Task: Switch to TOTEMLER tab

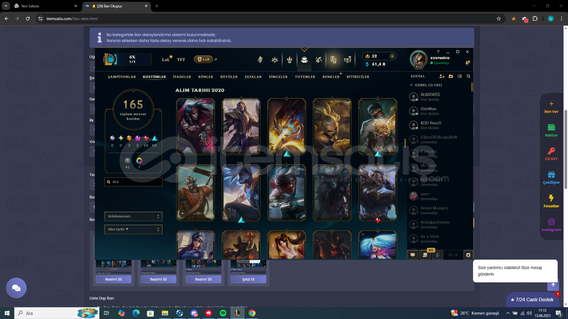Action: (305, 77)
